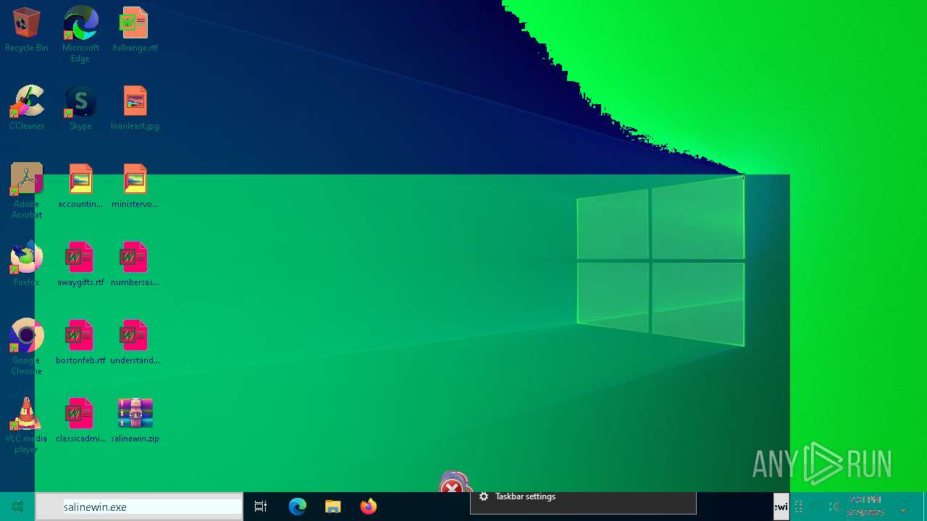Viewport: 927px width, 521px height.
Task: Select the ministervo... image file icon
Action: pos(135,186)
